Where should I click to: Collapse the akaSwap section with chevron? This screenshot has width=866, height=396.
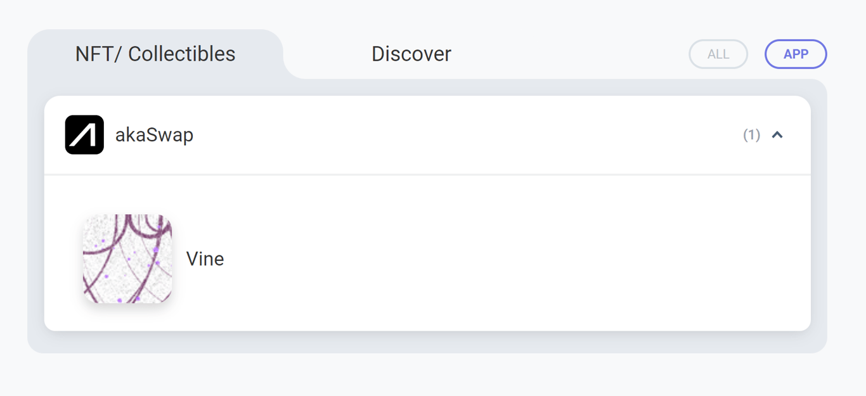point(777,135)
